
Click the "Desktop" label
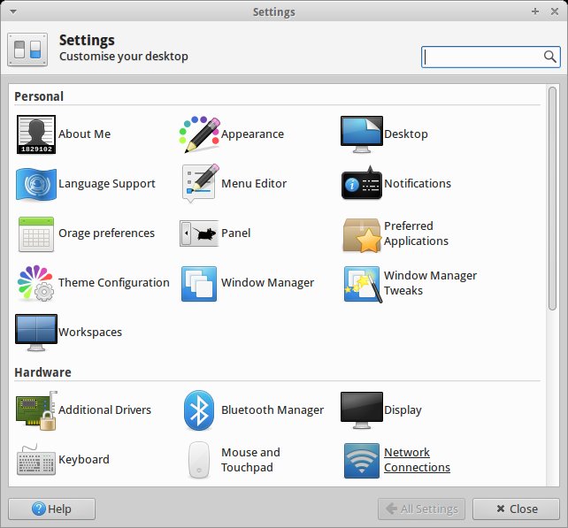(x=406, y=134)
